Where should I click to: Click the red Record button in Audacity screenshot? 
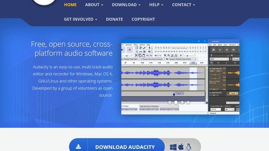click(130, 49)
